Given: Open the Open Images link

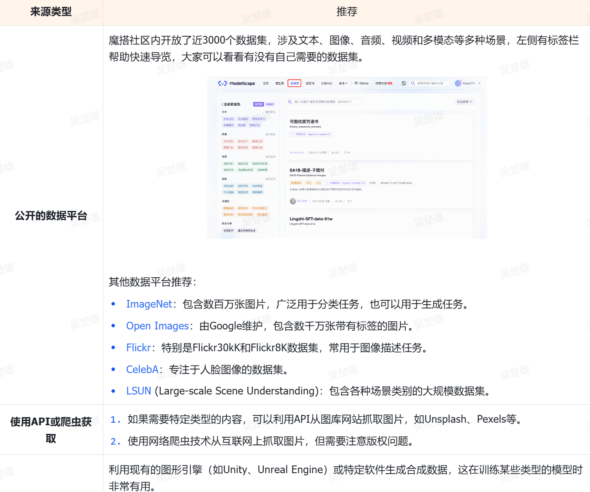Looking at the screenshot, I should 157,326.
